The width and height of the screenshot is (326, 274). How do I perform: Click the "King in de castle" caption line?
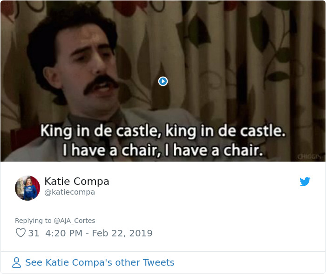(163, 131)
